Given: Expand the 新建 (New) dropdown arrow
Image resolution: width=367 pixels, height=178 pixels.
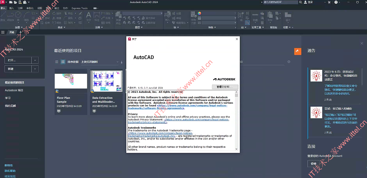Looking at the screenshot, I should [x=35, y=69].
